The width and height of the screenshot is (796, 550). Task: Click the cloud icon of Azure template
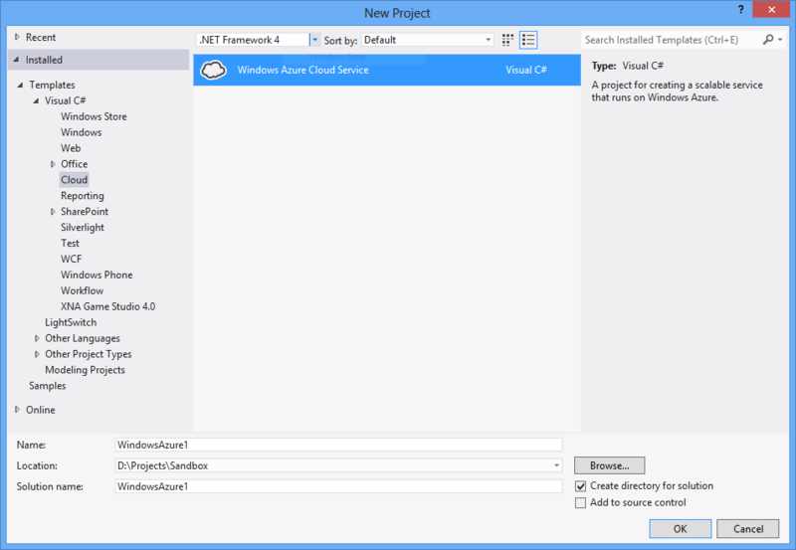(x=213, y=70)
